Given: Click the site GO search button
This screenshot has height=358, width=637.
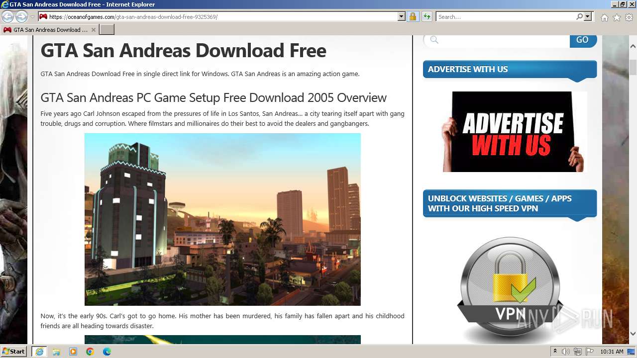Looking at the screenshot, I should click(583, 40).
